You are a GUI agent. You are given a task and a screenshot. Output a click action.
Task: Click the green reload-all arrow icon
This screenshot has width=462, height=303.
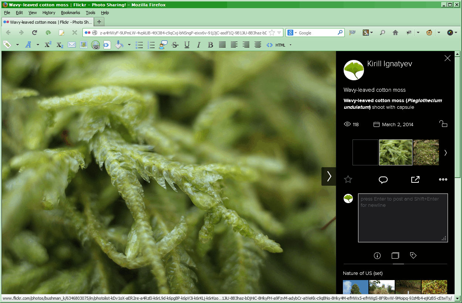48,33
